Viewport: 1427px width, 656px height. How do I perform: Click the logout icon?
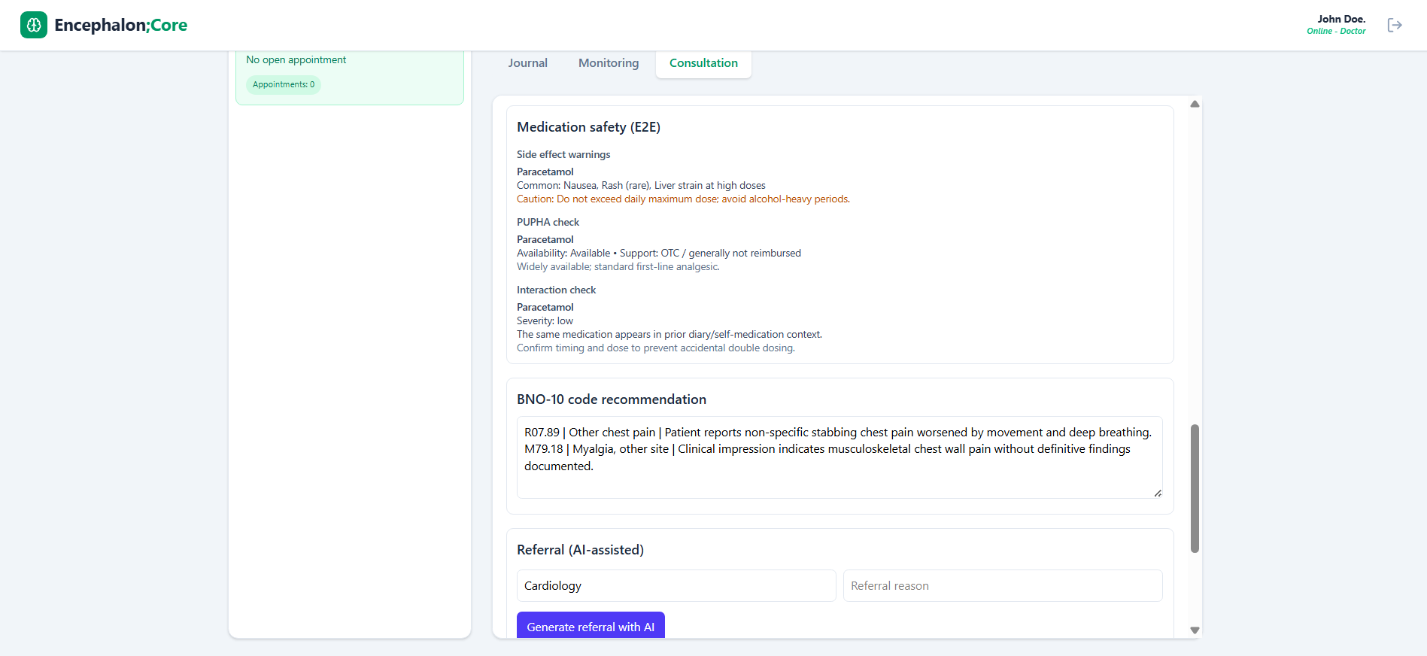1394,25
